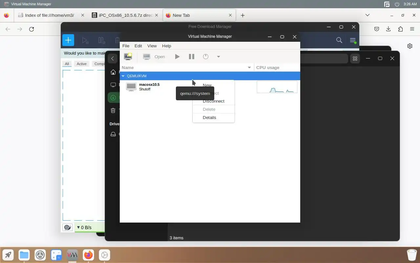Click the Name column header
Viewport: 420px width, 263px height.
click(x=187, y=67)
